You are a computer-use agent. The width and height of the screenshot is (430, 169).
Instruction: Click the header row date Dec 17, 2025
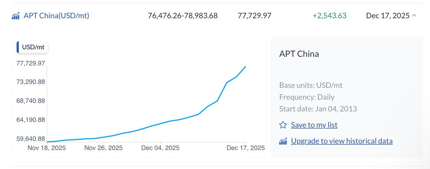[388, 16]
